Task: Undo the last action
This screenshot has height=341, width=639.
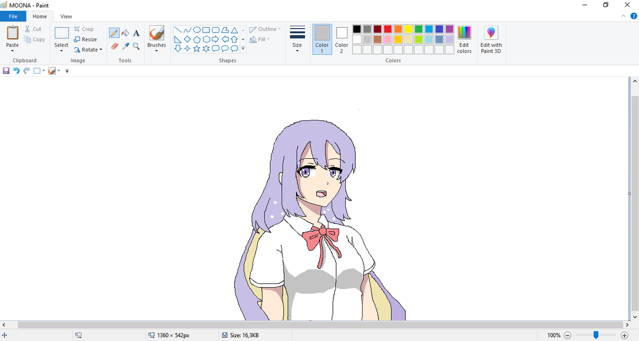Action: (16, 70)
